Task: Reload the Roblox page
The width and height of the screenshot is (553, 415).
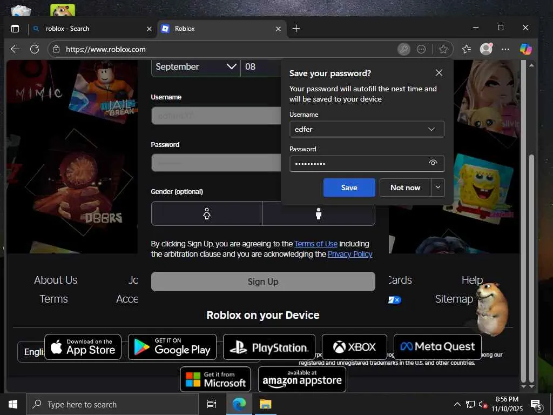Action: (x=35, y=49)
